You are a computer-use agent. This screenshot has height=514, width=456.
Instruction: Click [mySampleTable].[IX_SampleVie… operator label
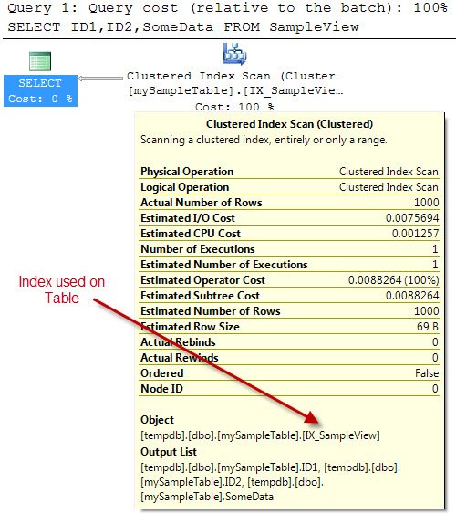[x=235, y=90]
